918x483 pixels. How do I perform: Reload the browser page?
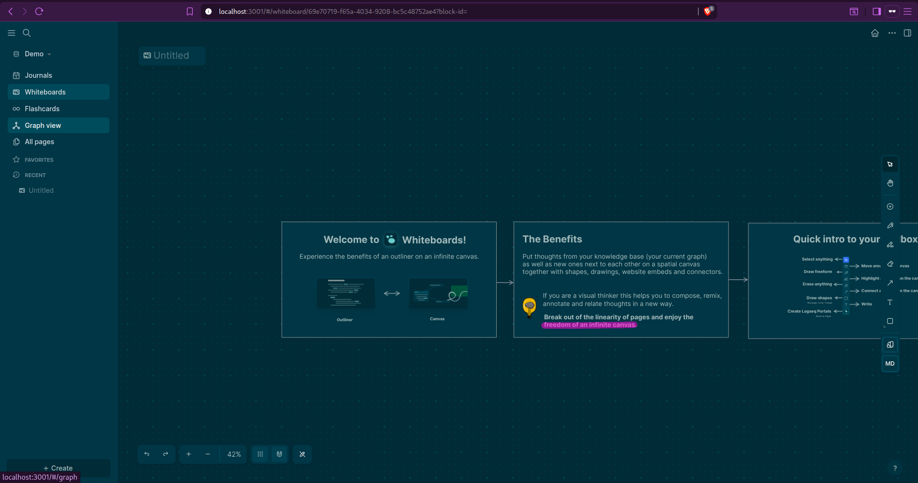(x=39, y=11)
